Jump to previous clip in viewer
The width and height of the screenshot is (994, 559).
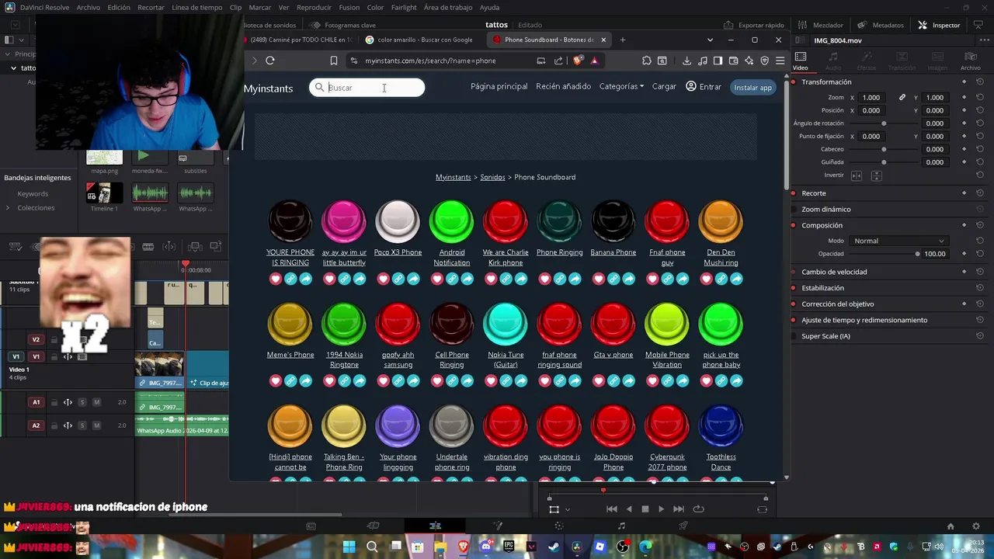click(x=612, y=509)
